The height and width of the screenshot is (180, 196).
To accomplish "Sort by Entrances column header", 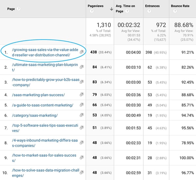I will coord(152,6).
